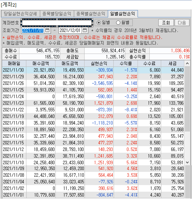This screenshot has width=192, height=199.
Task: Select the 2021/11/10 row
Action: pos(93,162)
